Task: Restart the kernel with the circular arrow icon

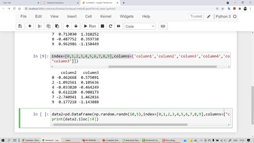Action: [110, 26]
